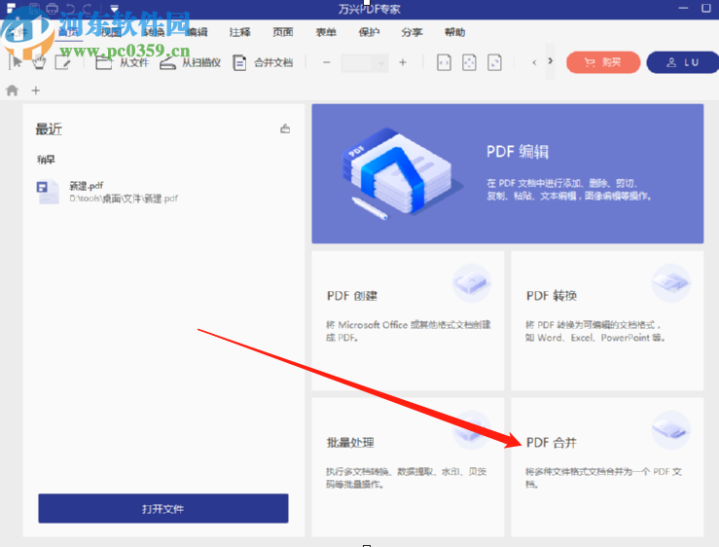Activate the hand pan tool
719x547 pixels.
[39, 62]
